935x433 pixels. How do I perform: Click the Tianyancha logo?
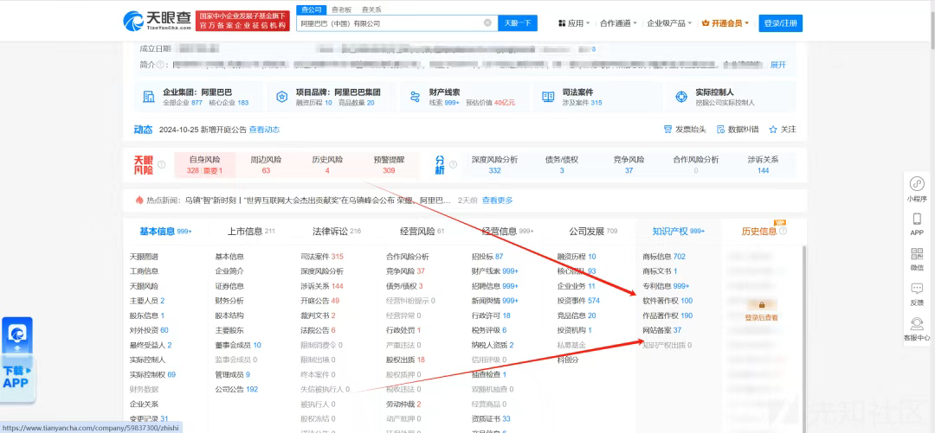(x=157, y=21)
